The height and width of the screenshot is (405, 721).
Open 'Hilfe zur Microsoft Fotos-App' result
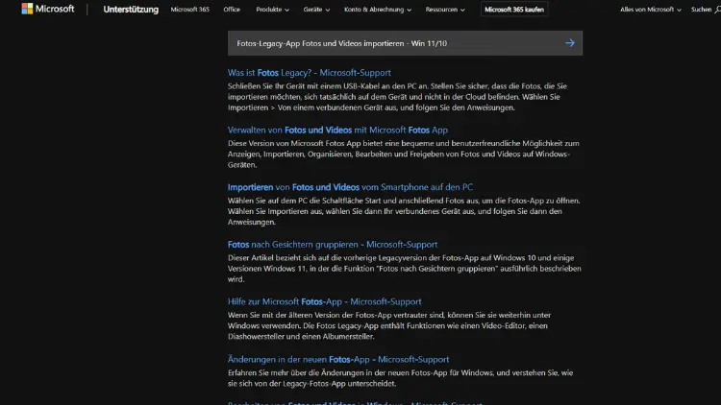324,301
